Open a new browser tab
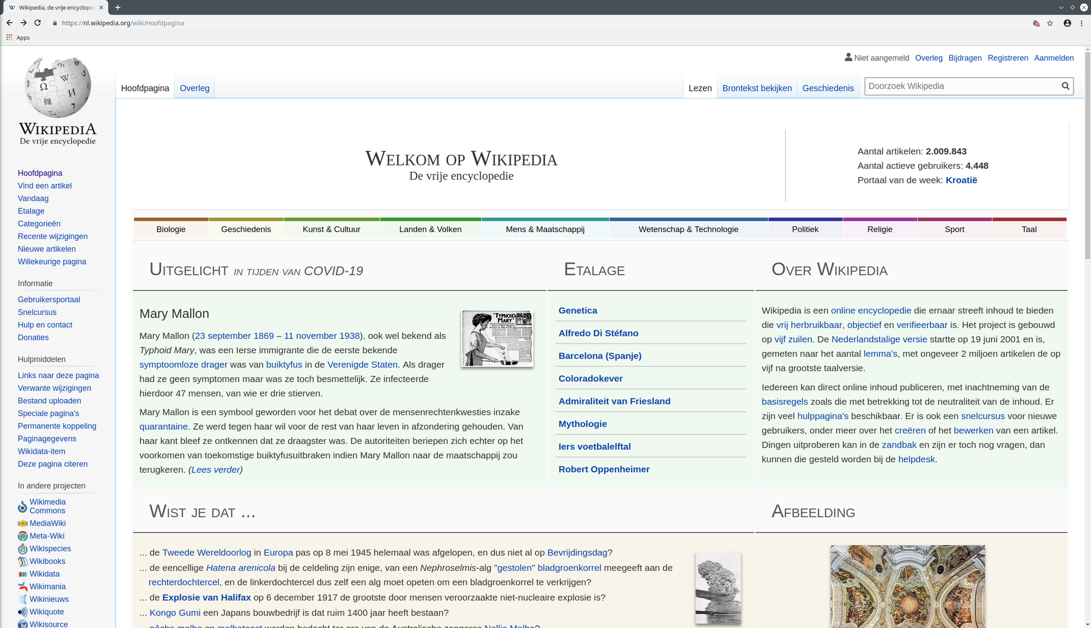This screenshot has height=628, width=1091. (x=118, y=7)
